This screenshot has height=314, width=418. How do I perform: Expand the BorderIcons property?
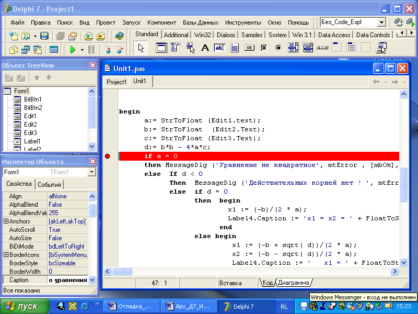(x=6, y=255)
